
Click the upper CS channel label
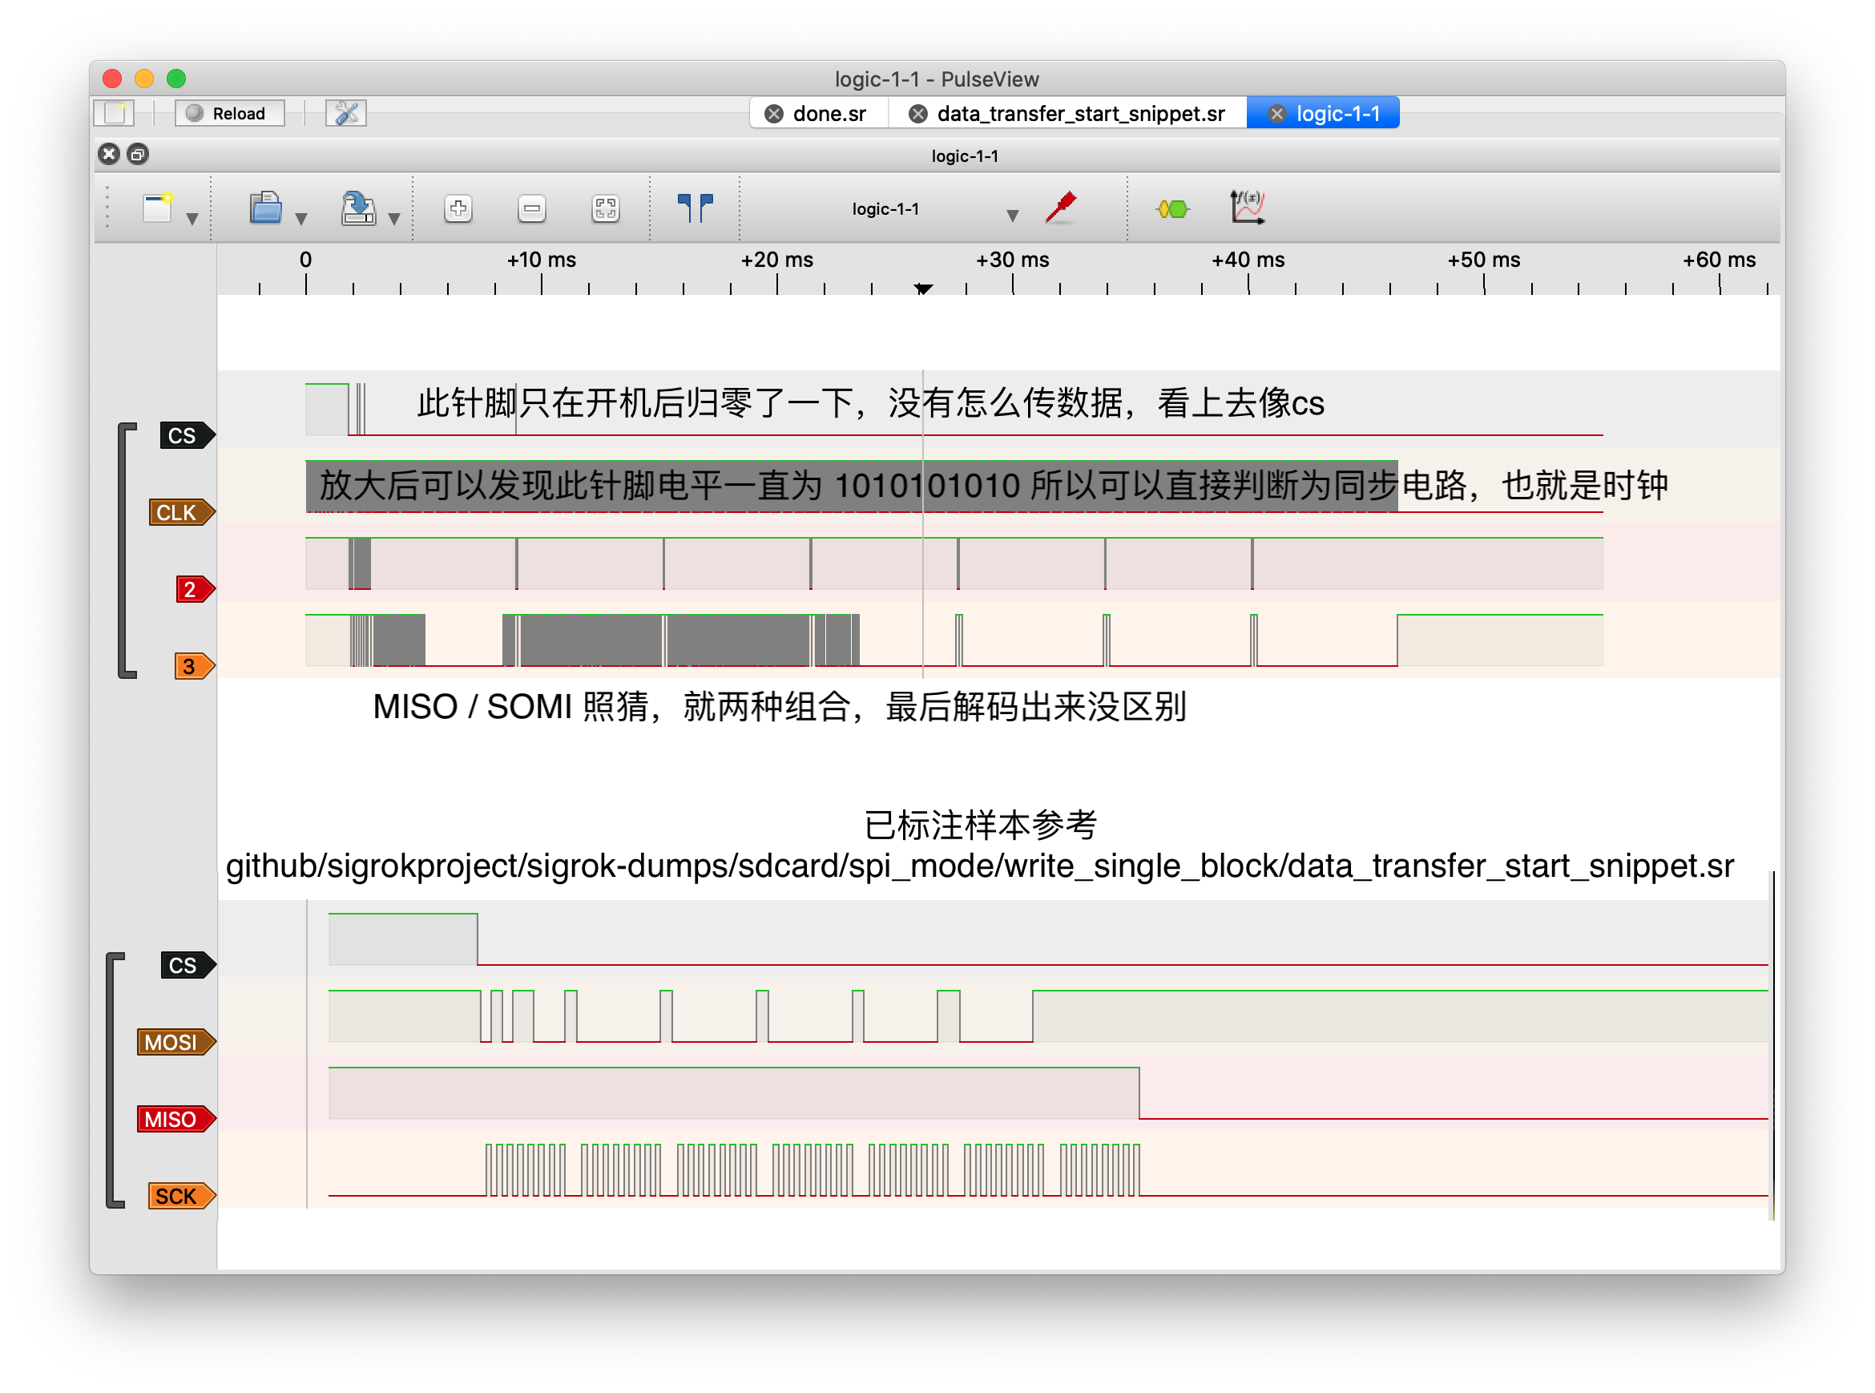coord(187,435)
